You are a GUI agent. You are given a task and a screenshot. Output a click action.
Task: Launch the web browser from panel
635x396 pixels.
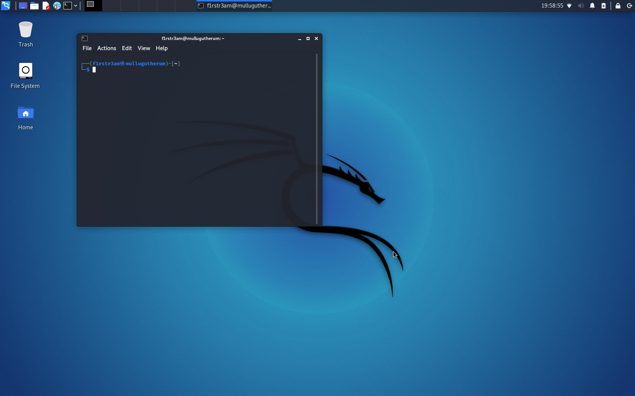pyautogui.click(x=57, y=6)
